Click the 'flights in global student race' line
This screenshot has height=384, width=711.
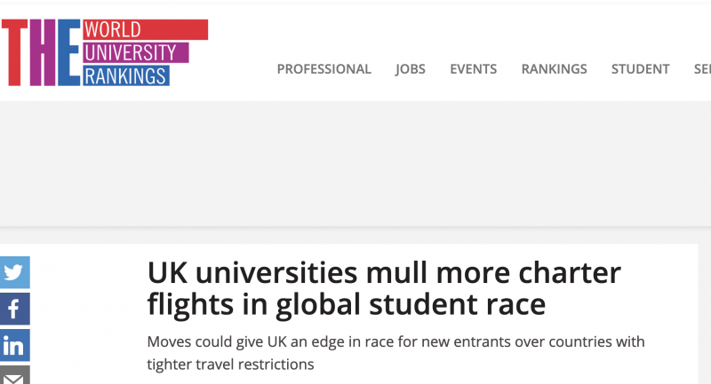pyautogui.click(x=347, y=304)
